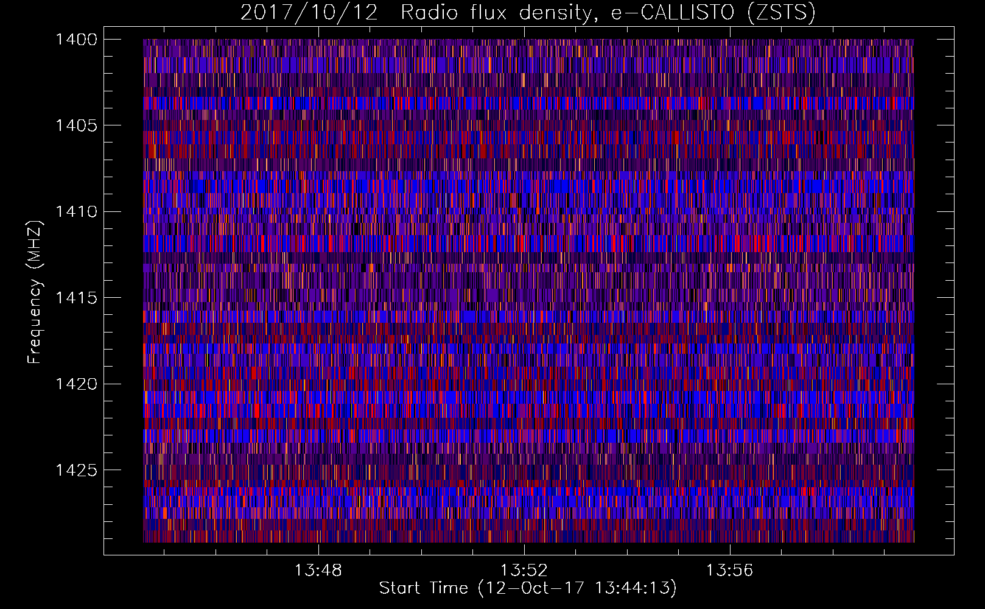
Task: Select the 1400 frequency tick label
Action: pyautogui.click(x=76, y=40)
